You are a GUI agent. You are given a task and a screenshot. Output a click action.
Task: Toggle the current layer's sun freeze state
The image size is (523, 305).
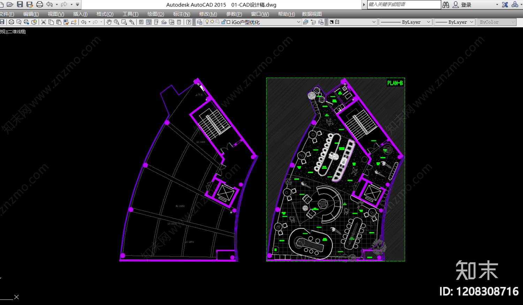tap(212, 22)
